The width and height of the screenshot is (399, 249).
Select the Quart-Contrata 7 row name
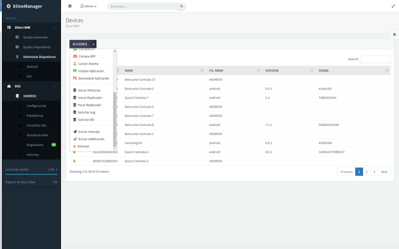tap(136, 98)
